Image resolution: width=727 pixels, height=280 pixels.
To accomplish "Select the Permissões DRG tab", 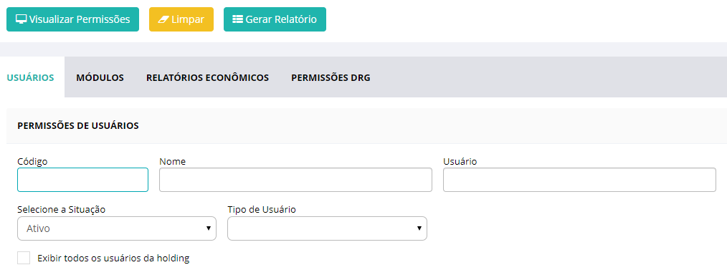I will [331, 78].
